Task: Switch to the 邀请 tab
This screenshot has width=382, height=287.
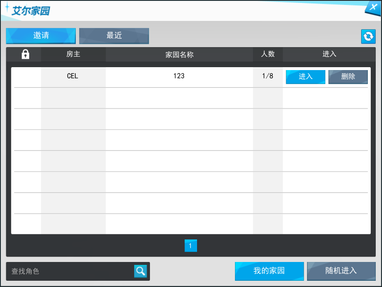Action: pos(41,36)
